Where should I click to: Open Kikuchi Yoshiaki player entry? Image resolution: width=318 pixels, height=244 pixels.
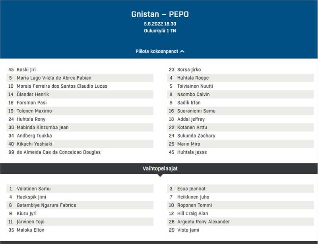pyautogui.click(x=34, y=144)
